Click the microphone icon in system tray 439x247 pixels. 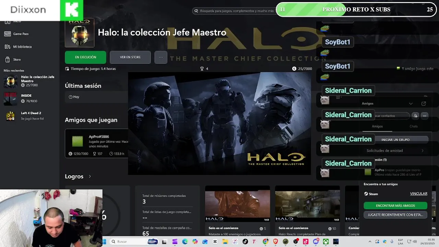coord(392,242)
